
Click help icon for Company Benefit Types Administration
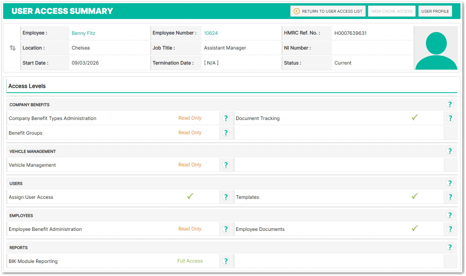coord(226,118)
